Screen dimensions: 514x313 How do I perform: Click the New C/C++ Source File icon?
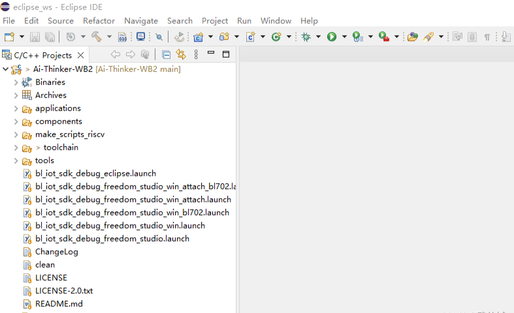(x=250, y=37)
